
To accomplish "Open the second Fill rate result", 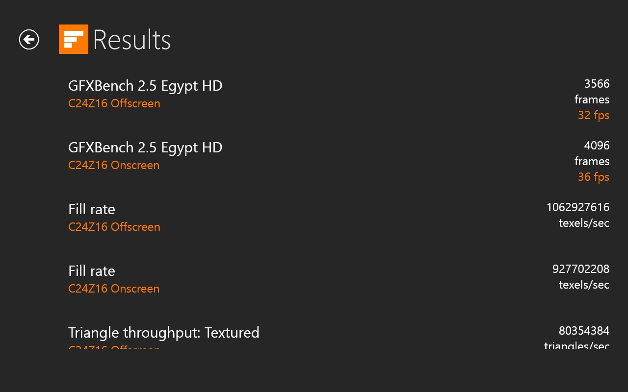I will 92,271.
